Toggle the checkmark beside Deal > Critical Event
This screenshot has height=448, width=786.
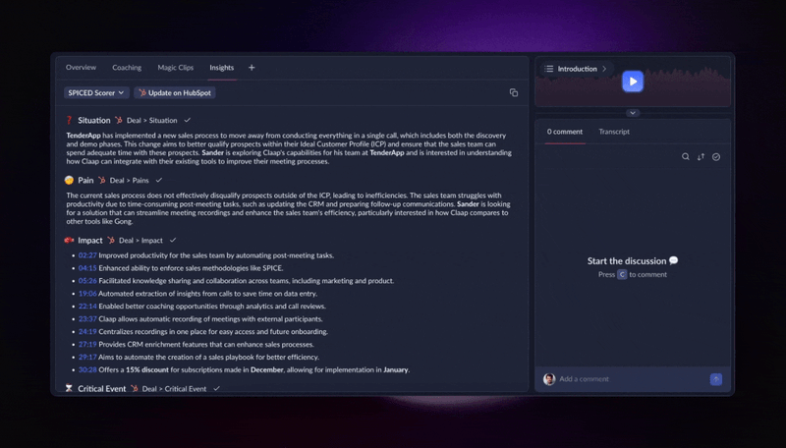click(216, 388)
